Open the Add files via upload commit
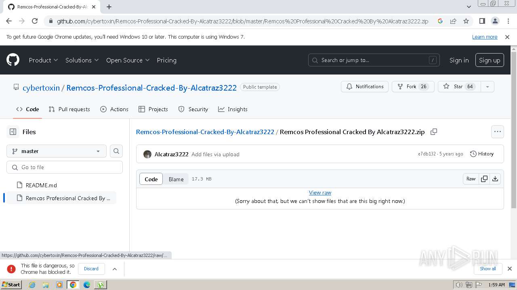 (x=215, y=154)
